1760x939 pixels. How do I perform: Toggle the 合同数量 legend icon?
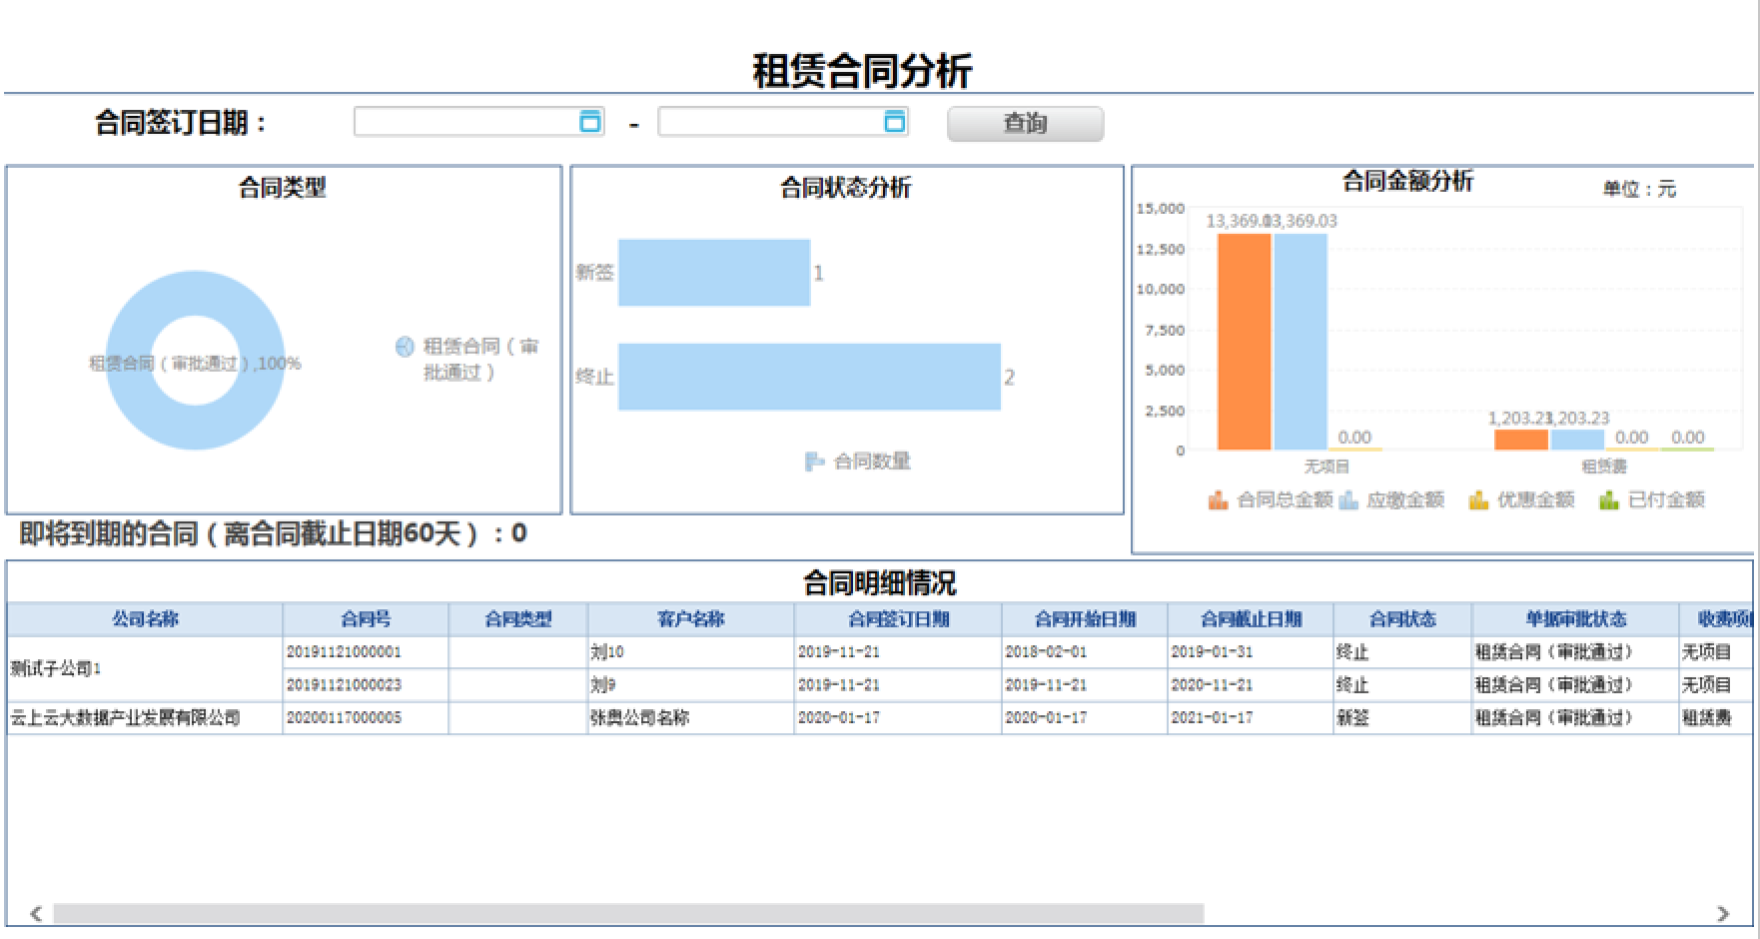click(815, 462)
